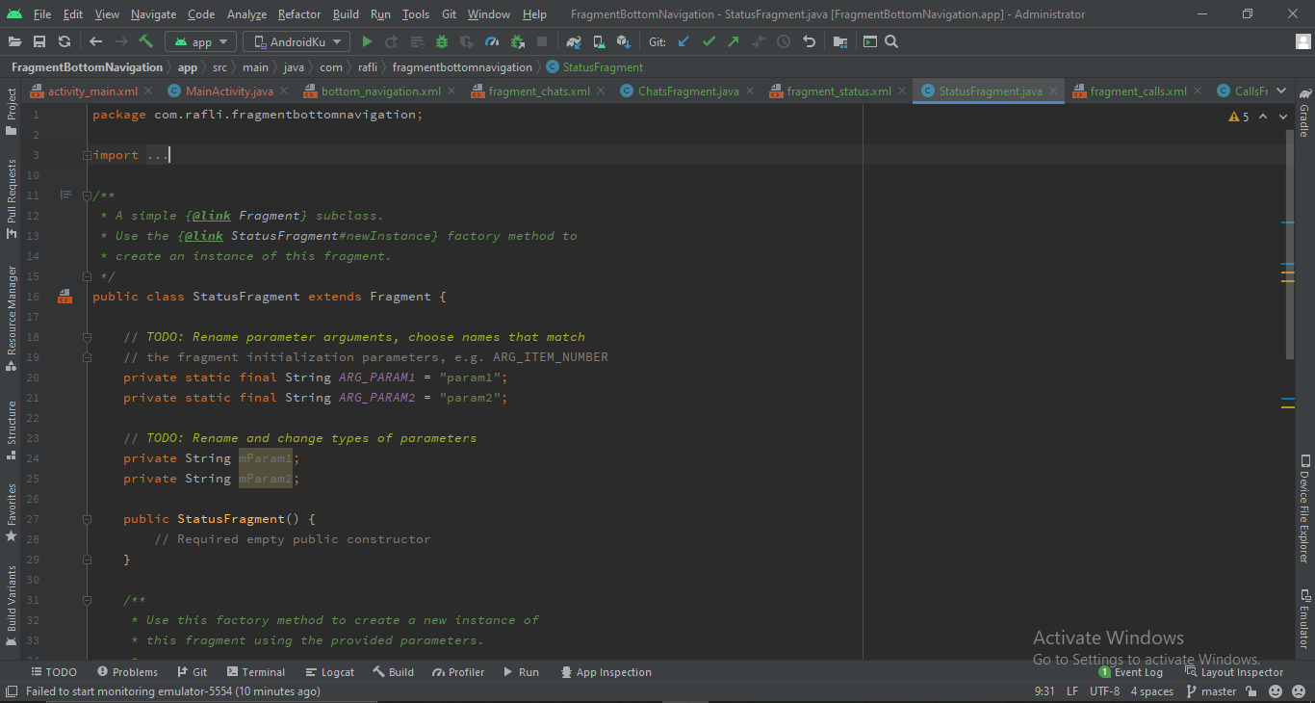Click the Git Rollback undo arrow icon
The image size is (1315, 703).
point(809,41)
